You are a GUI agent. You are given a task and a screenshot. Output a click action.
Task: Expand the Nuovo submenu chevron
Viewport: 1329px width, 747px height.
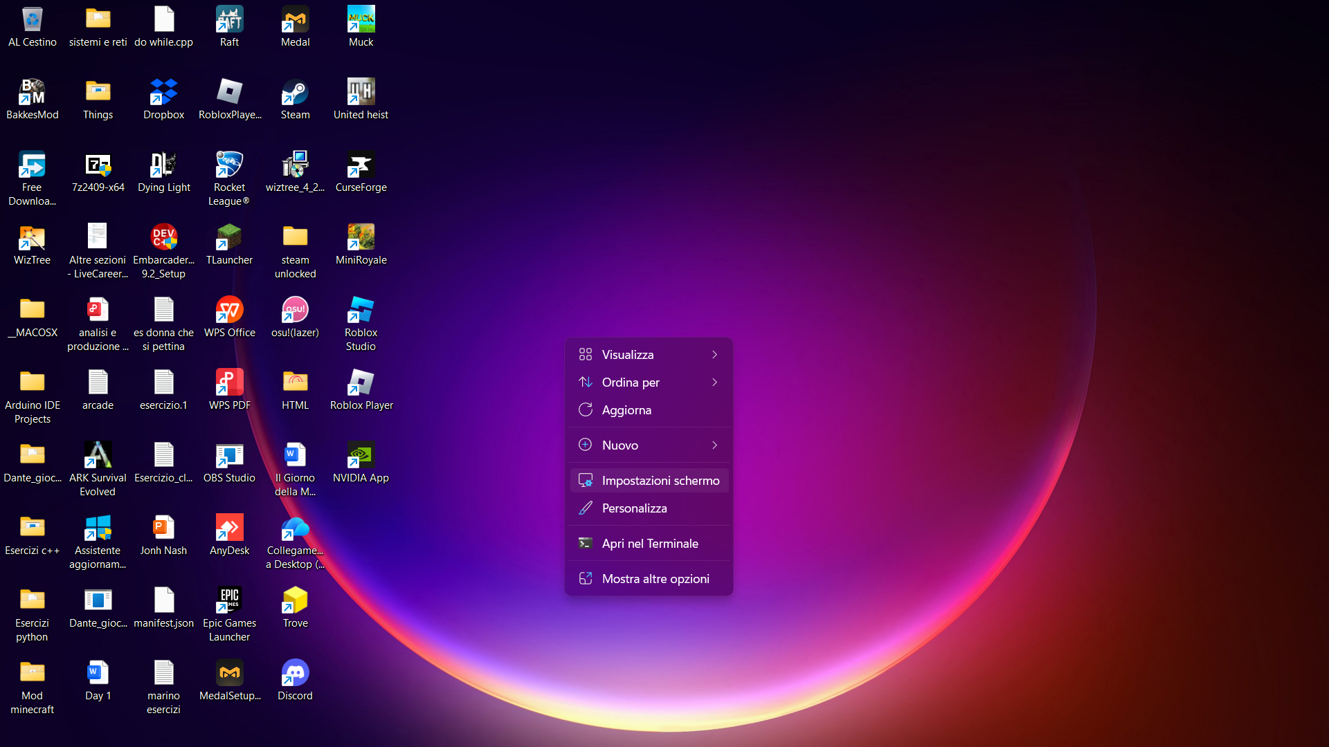pos(714,445)
